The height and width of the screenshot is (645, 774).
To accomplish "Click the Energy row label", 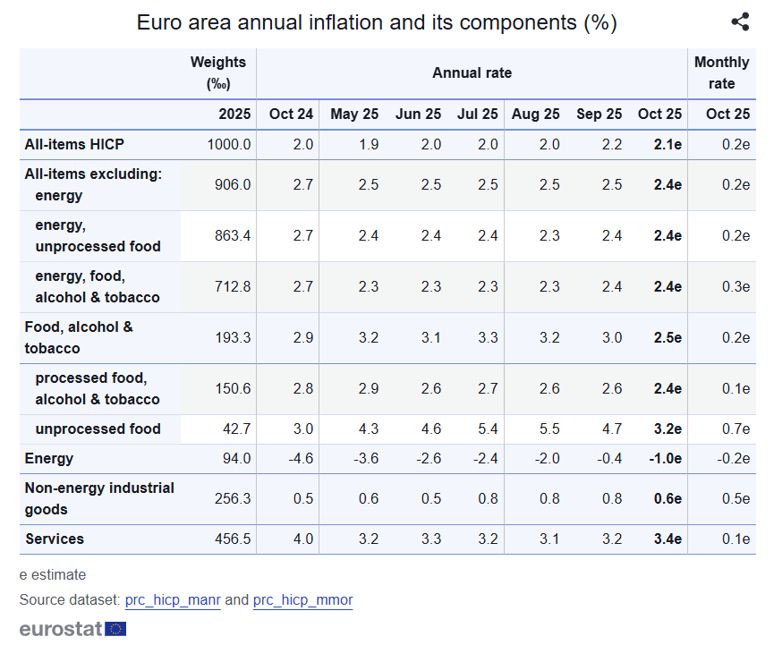I will (49, 459).
